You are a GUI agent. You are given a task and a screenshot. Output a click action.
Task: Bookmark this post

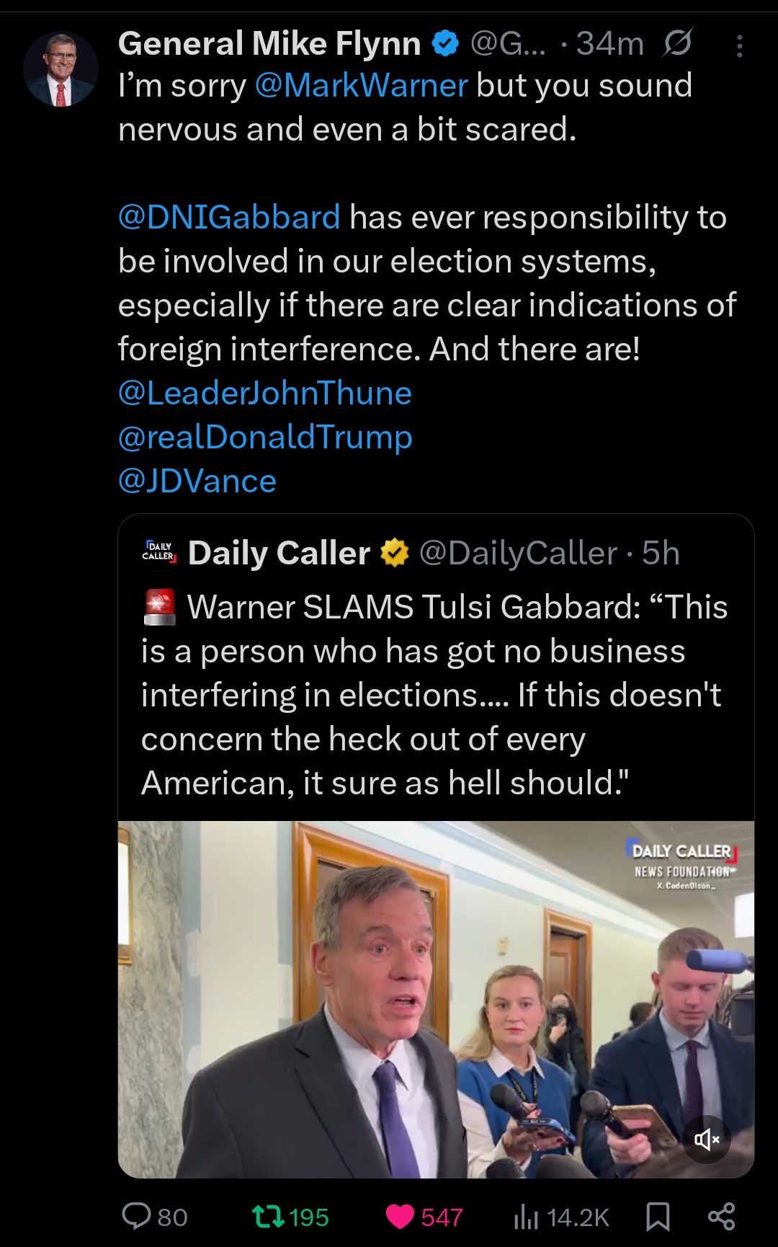[x=658, y=1217]
